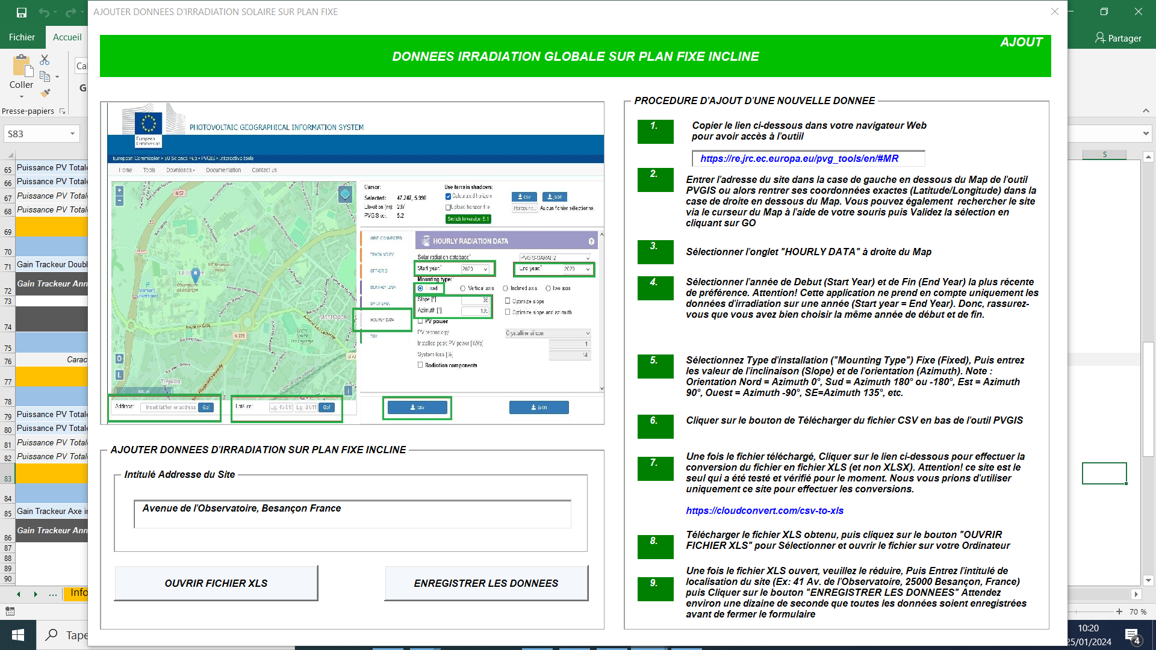Click the OUVRIR FICHIER XLS button
The height and width of the screenshot is (650, 1156).
(216, 583)
